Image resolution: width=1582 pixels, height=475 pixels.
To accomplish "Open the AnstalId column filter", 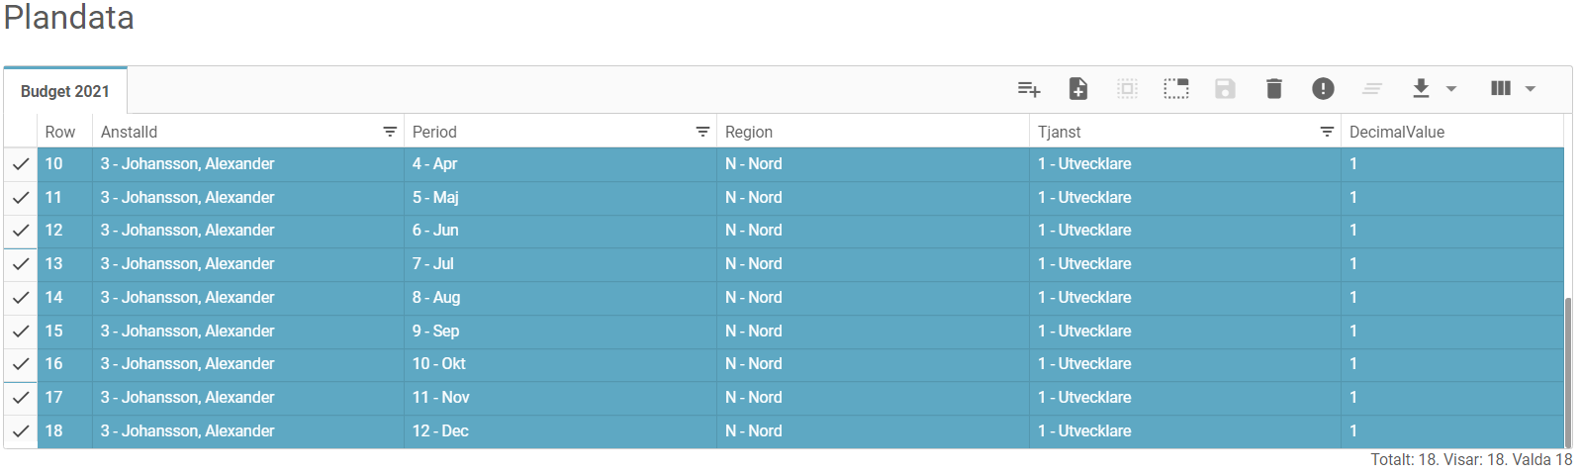I will 390,132.
